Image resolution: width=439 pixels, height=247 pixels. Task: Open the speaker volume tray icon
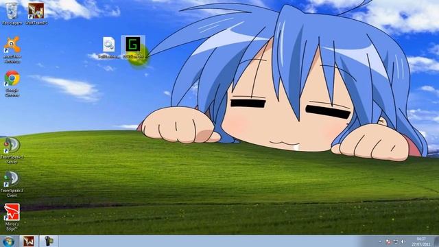point(403,242)
